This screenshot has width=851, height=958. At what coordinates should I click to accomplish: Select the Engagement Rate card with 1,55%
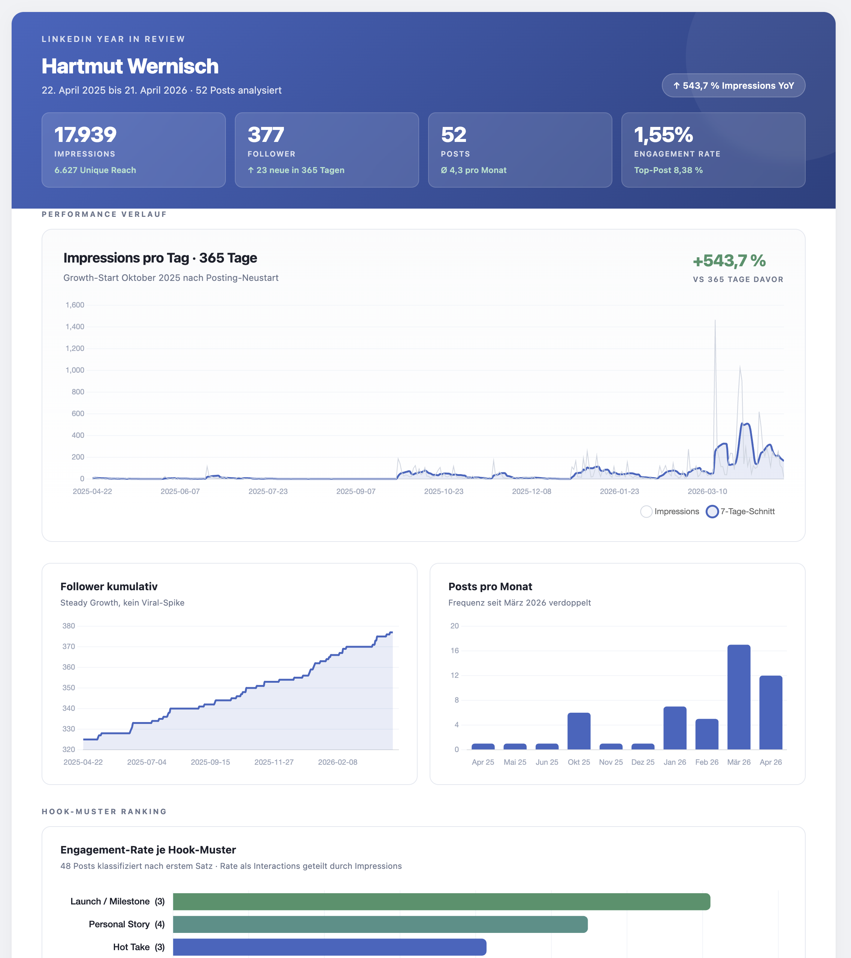click(x=713, y=149)
